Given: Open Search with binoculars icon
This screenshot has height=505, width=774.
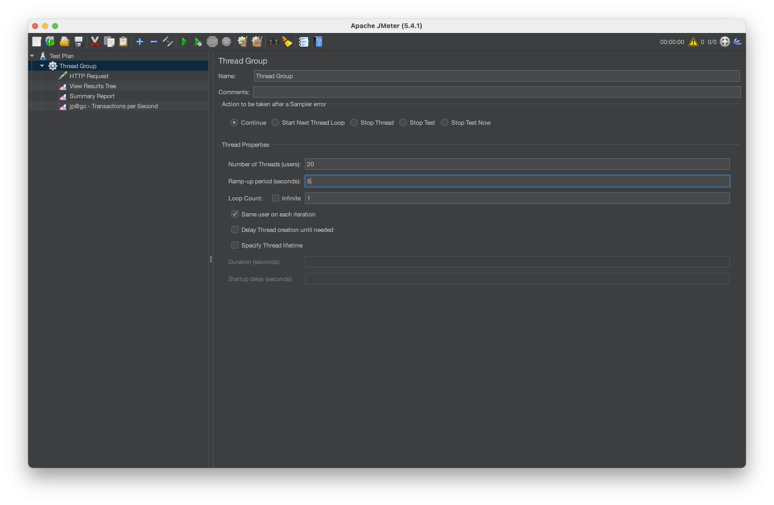Looking at the screenshot, I should click(273, 42).
